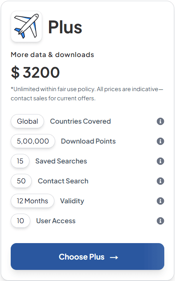175x281 pixels.
Task: Click the 5,00,000 download points badge
Action: [x=33, y=141]
